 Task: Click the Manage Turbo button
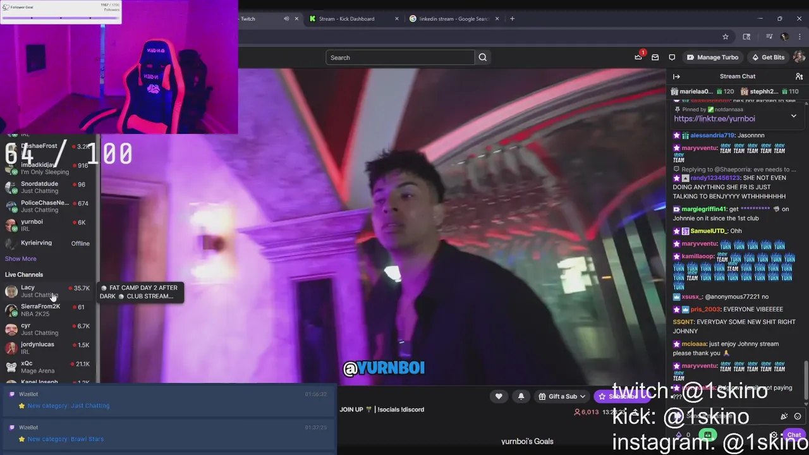[712, 58]
